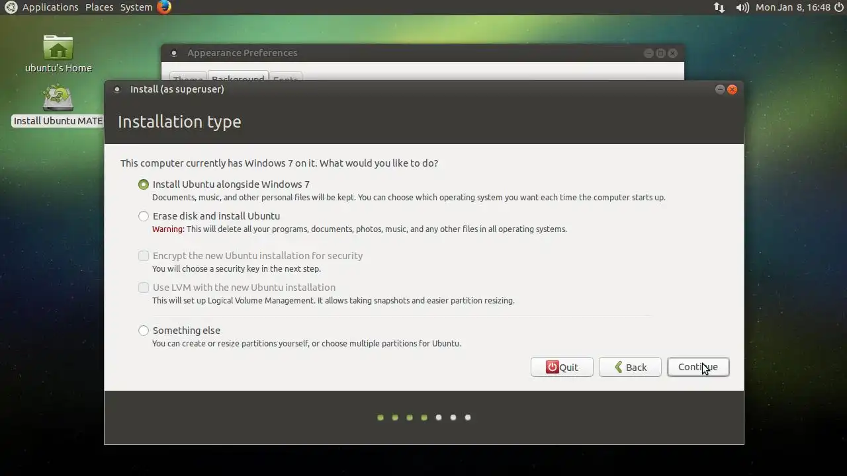Choose the Something else radio button
Screen dimensions: 847x476
click(144, 331)
